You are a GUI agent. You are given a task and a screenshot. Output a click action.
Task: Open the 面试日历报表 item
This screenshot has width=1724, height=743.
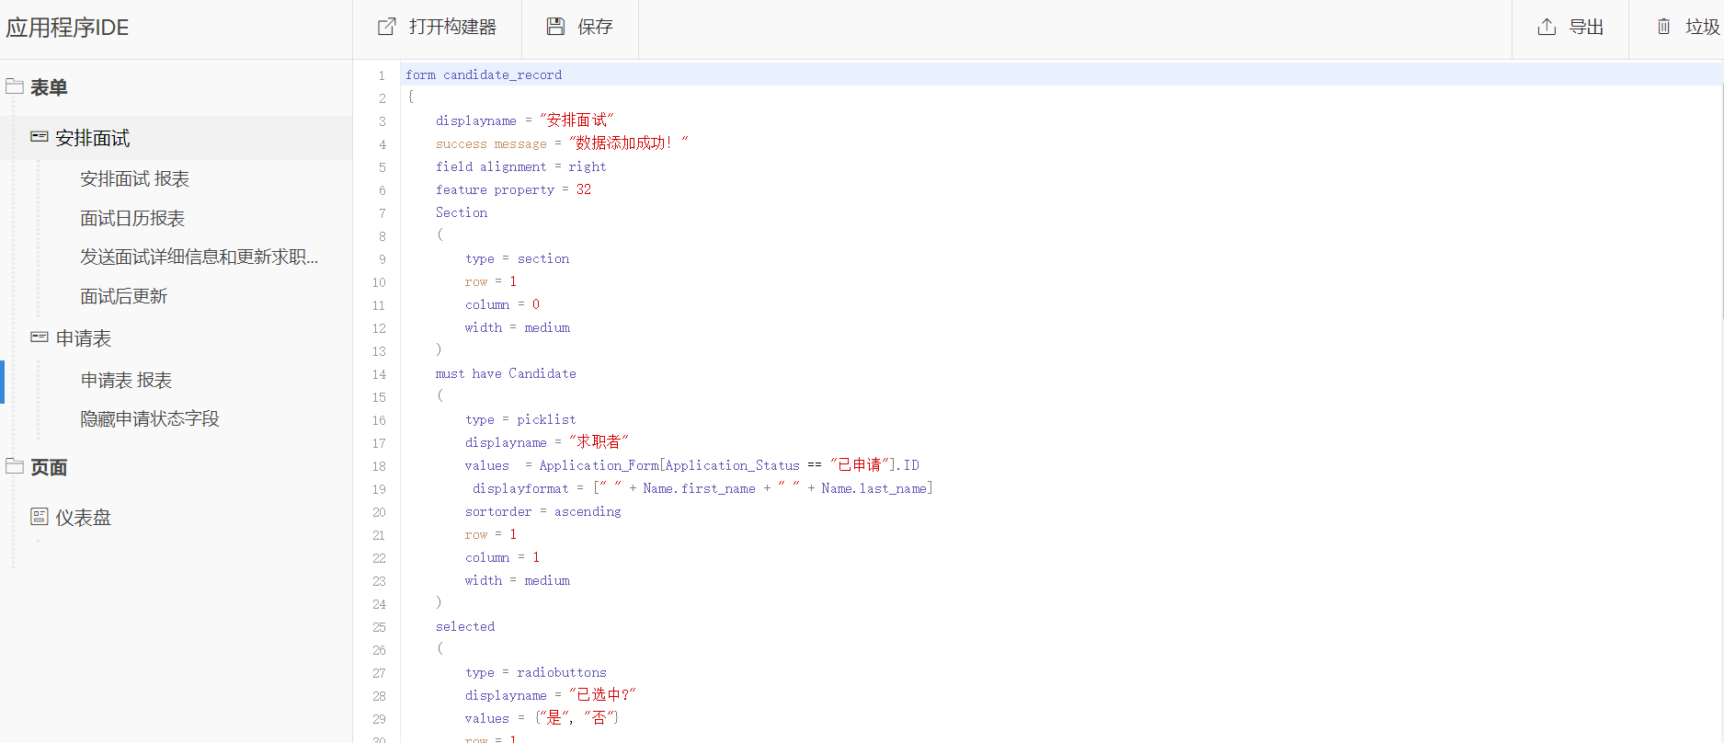[132, 218]
